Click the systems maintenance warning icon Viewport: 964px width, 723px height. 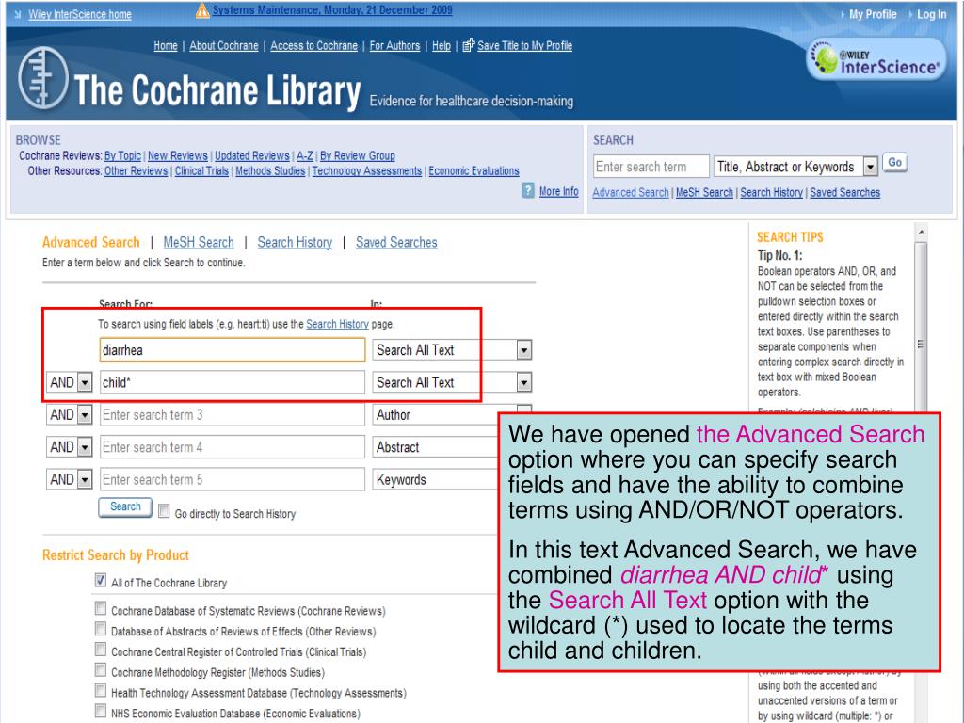click(202, 10)
